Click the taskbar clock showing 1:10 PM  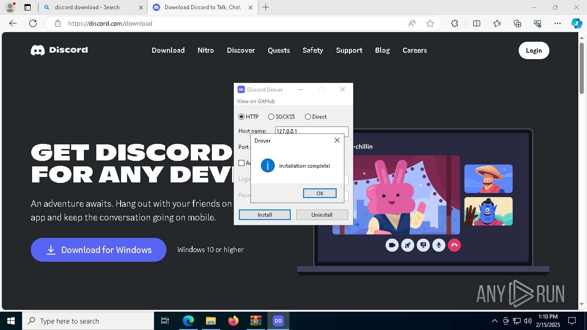click(548, 321)
